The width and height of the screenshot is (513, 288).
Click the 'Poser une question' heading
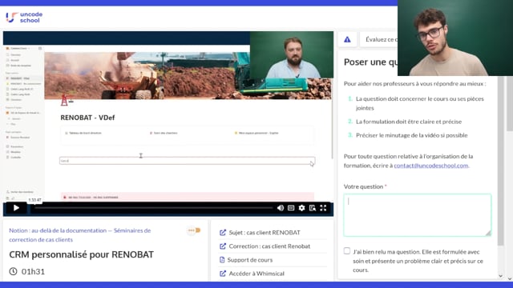point(370,62)
